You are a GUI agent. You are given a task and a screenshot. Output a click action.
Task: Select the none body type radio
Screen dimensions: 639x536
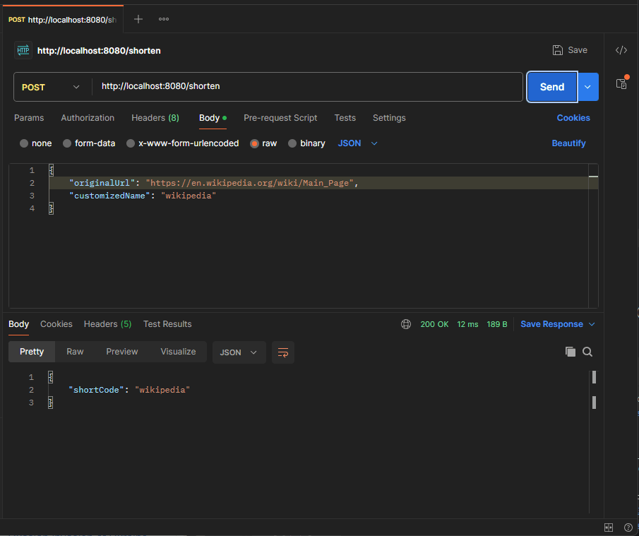tap(25, 143)
